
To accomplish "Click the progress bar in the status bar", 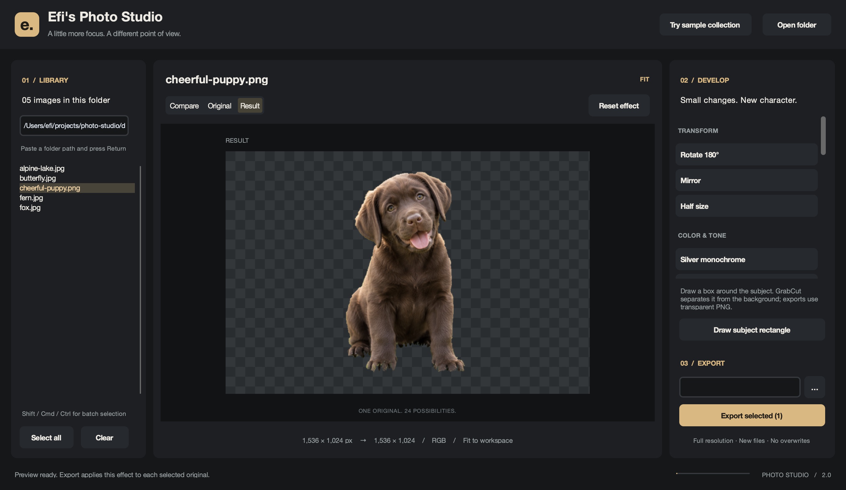I will click(x=713, y=473).
